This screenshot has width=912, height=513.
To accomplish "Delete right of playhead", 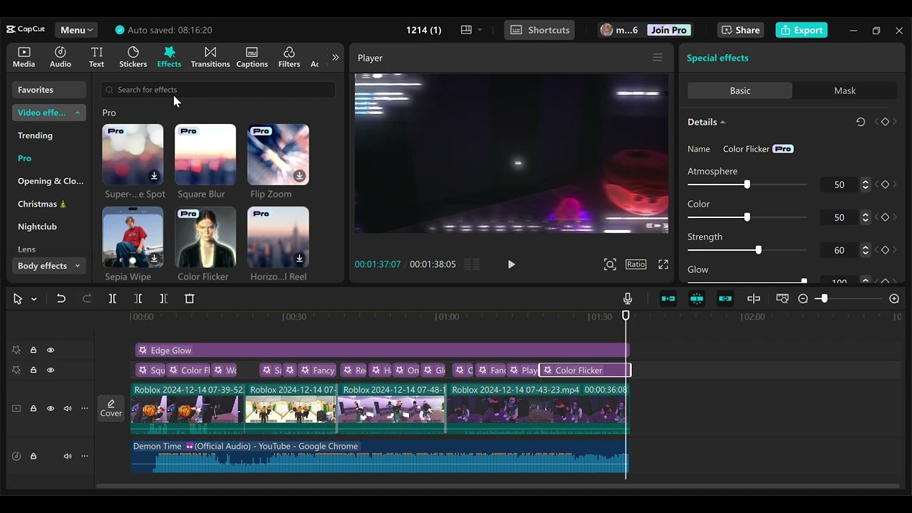I will pyautogui.click(x=164, y=299).
